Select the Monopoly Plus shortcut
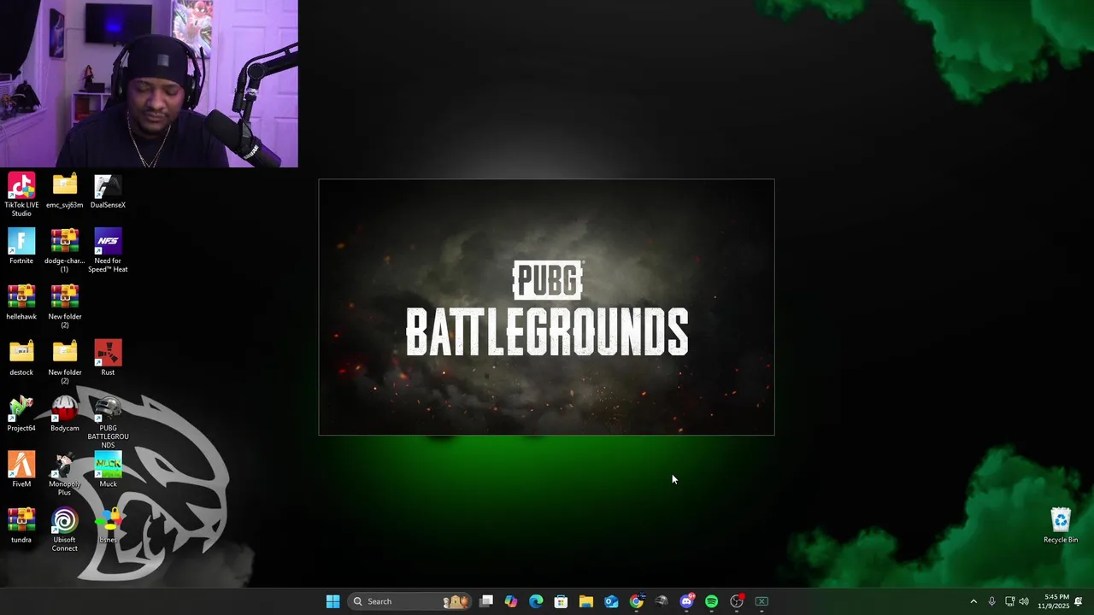The width and height of the screenshot is (1094, 615). (64, 474)
